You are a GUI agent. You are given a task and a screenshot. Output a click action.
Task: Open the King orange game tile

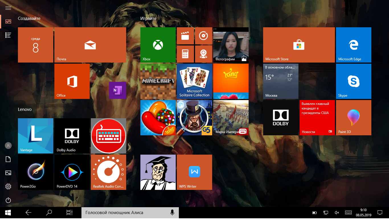click(231, 81)
